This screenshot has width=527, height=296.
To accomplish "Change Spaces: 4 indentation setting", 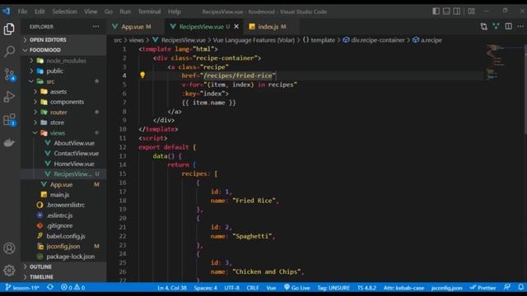I will (205, 288).
